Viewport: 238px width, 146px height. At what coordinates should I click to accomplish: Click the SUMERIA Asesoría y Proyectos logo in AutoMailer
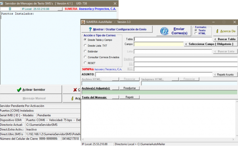coord(102,69)
